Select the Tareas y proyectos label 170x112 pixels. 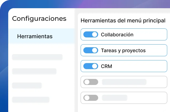click(123, 51)
